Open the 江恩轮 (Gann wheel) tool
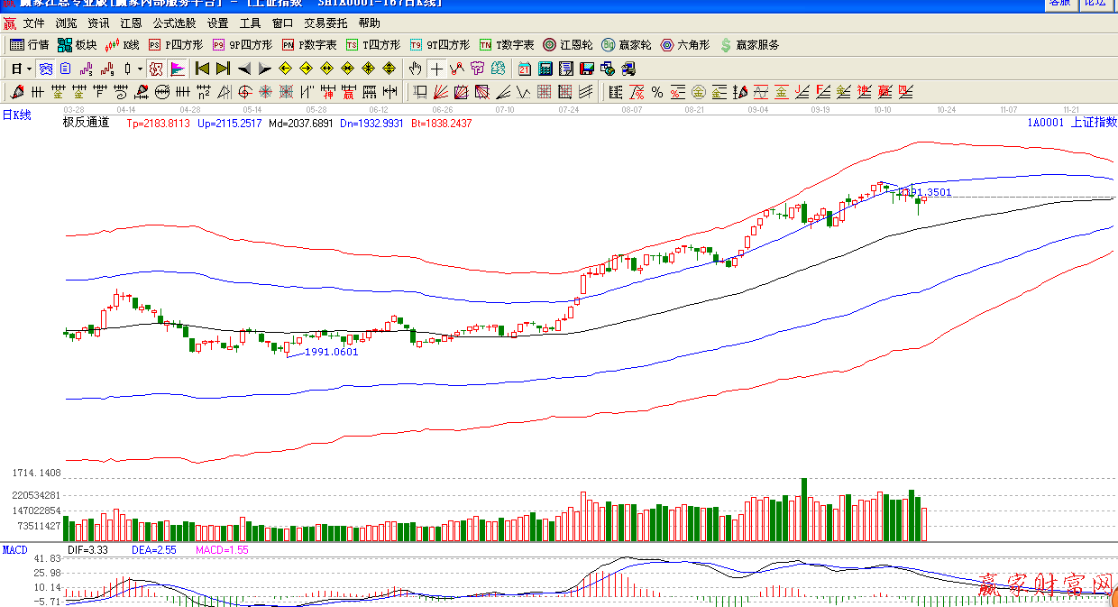This screenshot has height=607, width=1118. (567, 44)
